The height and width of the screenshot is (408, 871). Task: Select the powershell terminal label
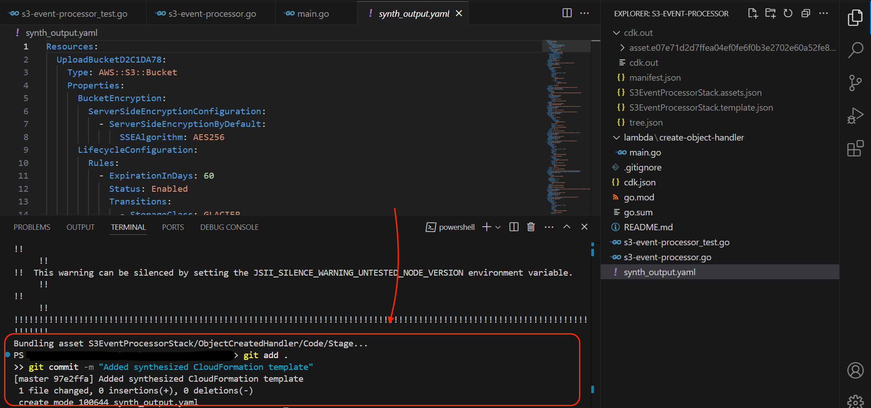450,227
